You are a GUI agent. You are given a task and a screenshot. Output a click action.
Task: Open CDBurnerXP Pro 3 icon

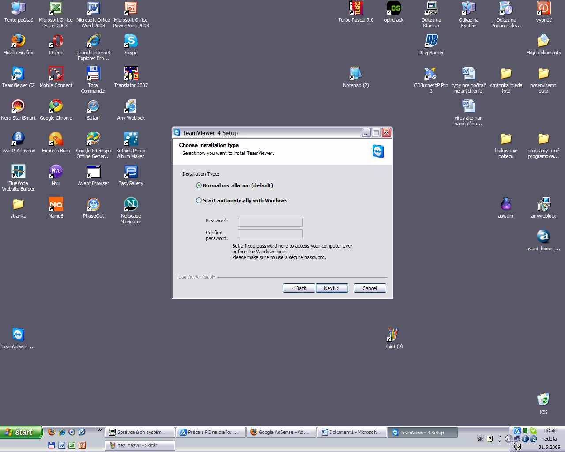coord(431,74)
